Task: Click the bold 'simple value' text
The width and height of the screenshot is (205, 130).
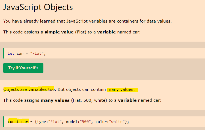Action: tap(56, 32)
